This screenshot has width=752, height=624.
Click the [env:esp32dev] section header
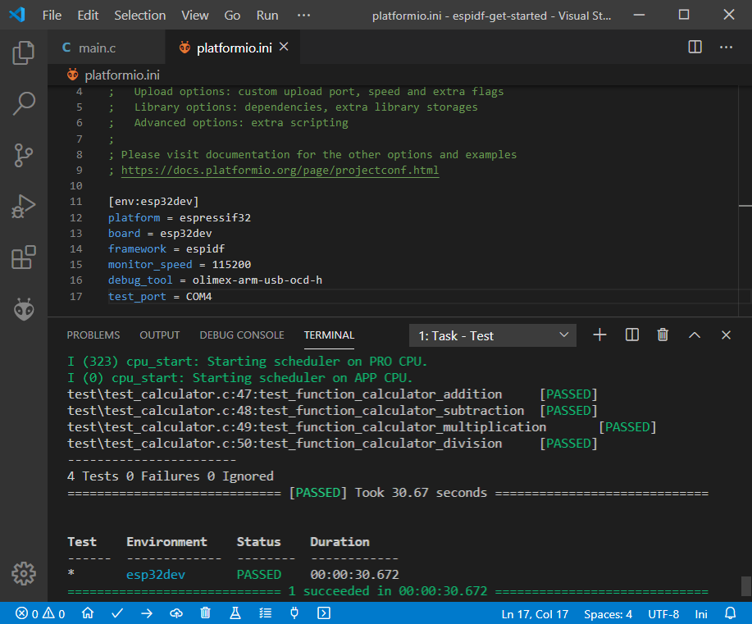pos(153,202)
